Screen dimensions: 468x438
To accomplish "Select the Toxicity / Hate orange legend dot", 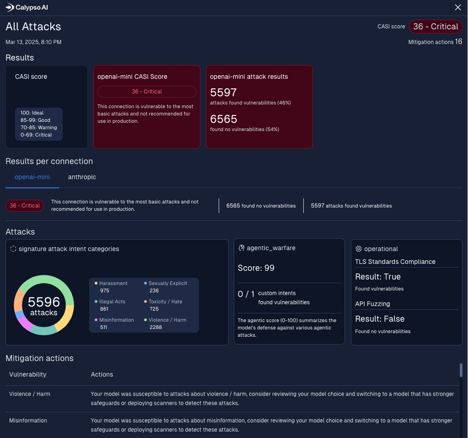I will click(145, 301).
